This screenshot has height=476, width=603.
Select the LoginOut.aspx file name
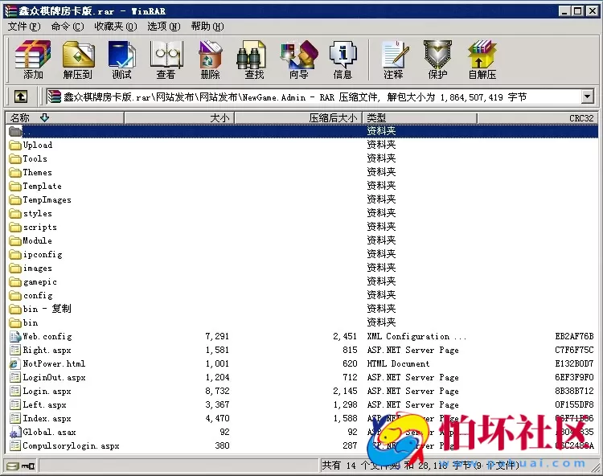click(54, 378)
